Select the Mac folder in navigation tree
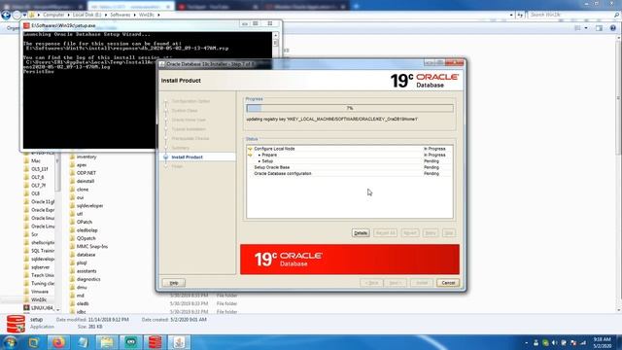622x350 pixels. click(x=36, y=160)
